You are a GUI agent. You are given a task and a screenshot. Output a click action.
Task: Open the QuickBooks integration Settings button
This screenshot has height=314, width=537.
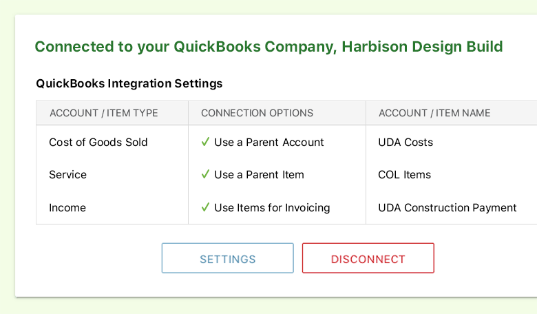click(x=228, y=259)
